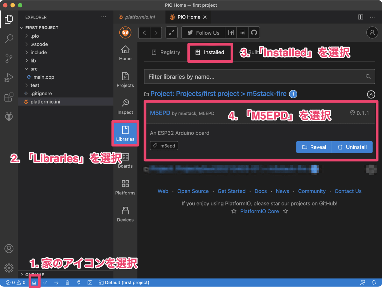The height and width of the screenshot is (296, 382).
Task: Split the editor to the right
Action: [361, 17]
